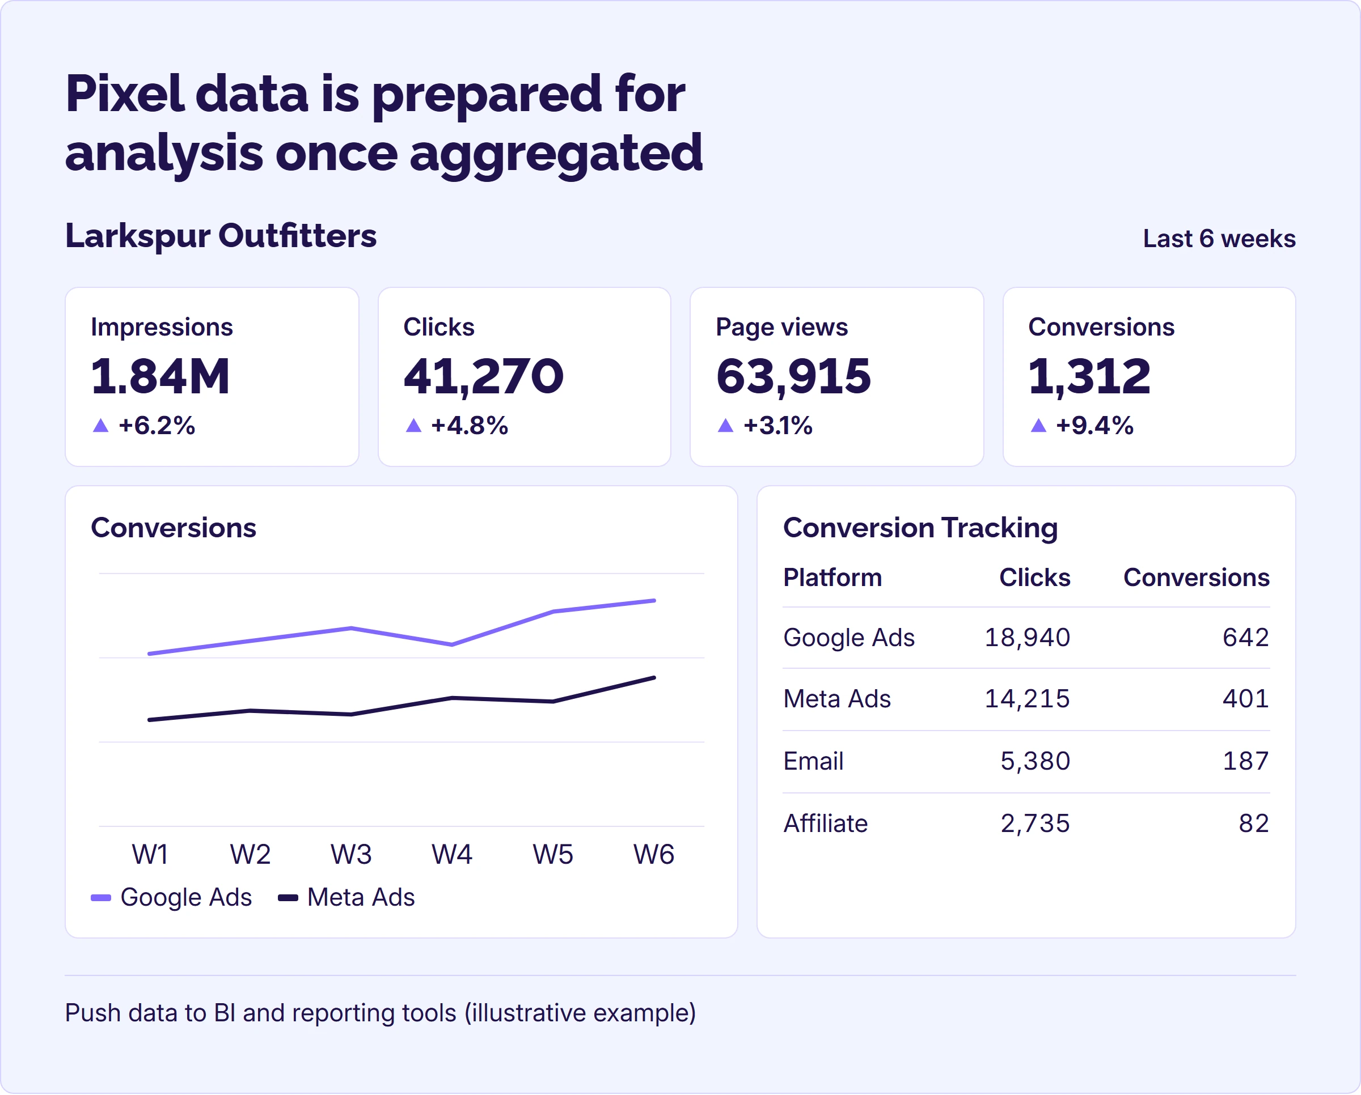Select the Clicks 41,270 value
This screenshot has width=1361, height=1095.
484,377
